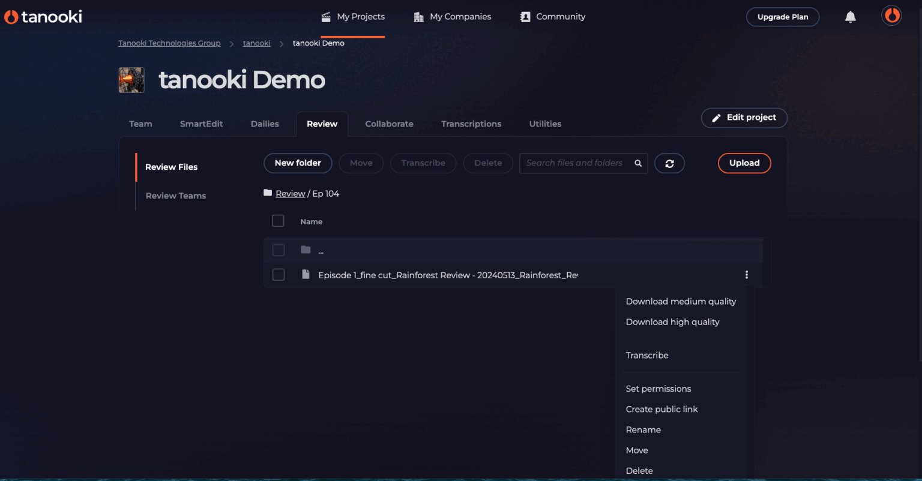Select the Episode 1_fine cut file checkbox
The height and width of the screenshot is (481, 922).
point(279,275)
